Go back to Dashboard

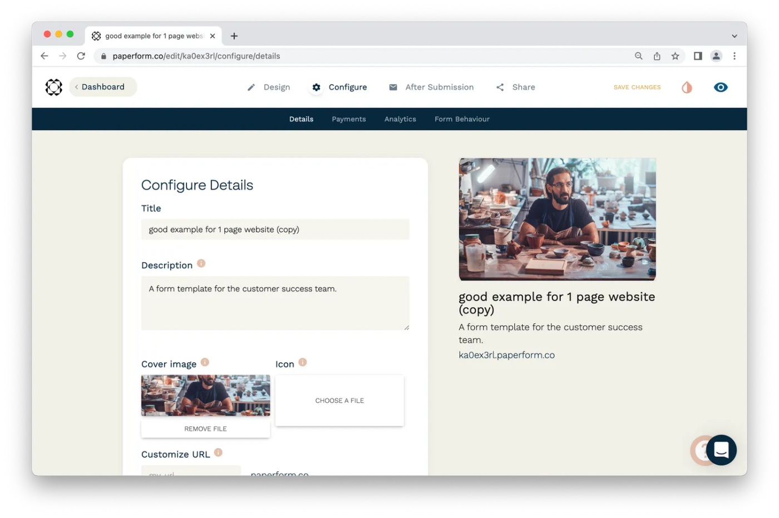click(103, 87)
